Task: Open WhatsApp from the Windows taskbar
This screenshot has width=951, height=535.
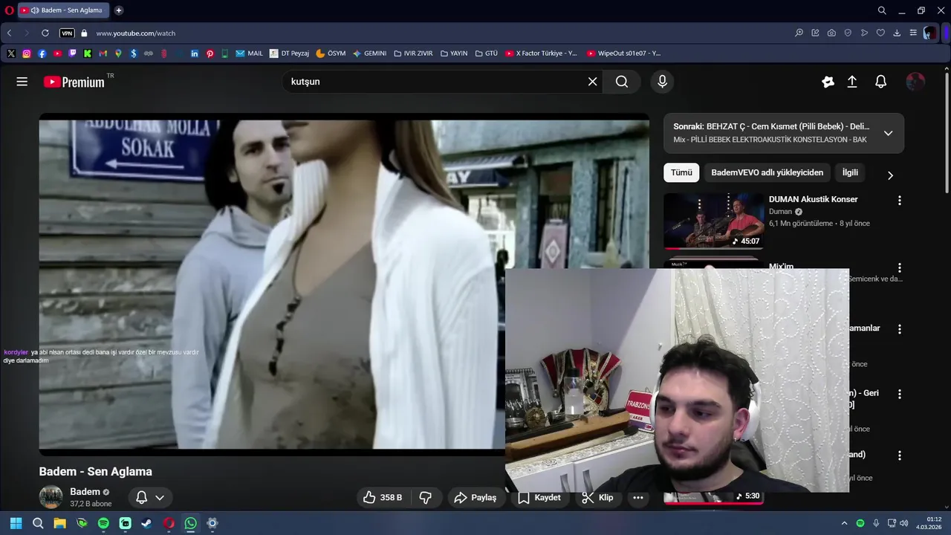Action: tap(190, 523)
